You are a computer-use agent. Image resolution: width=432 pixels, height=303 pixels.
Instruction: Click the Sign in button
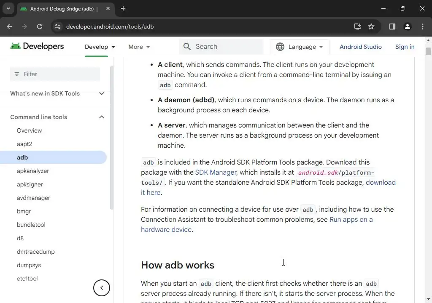click(x=405, y=47)
